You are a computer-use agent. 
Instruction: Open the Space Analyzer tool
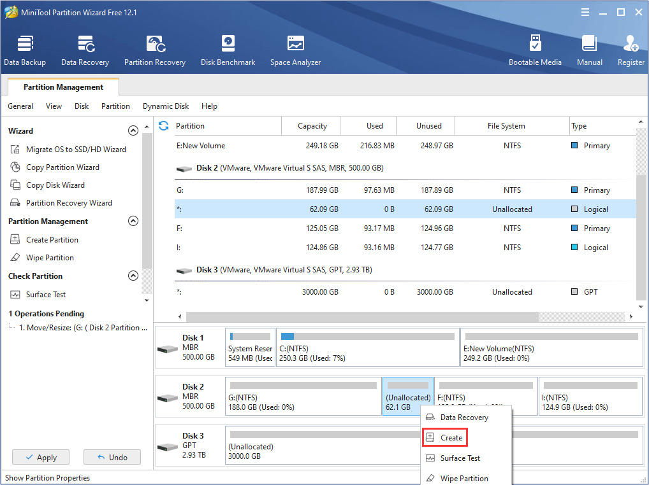(x=296, y=50)
